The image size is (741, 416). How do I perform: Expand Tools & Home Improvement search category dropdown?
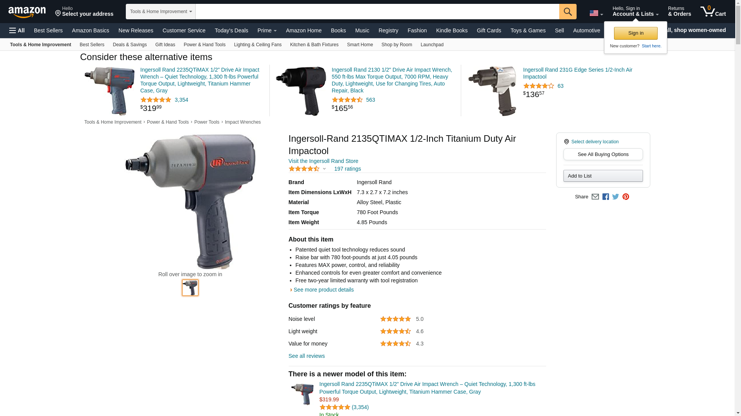point(161,12)
